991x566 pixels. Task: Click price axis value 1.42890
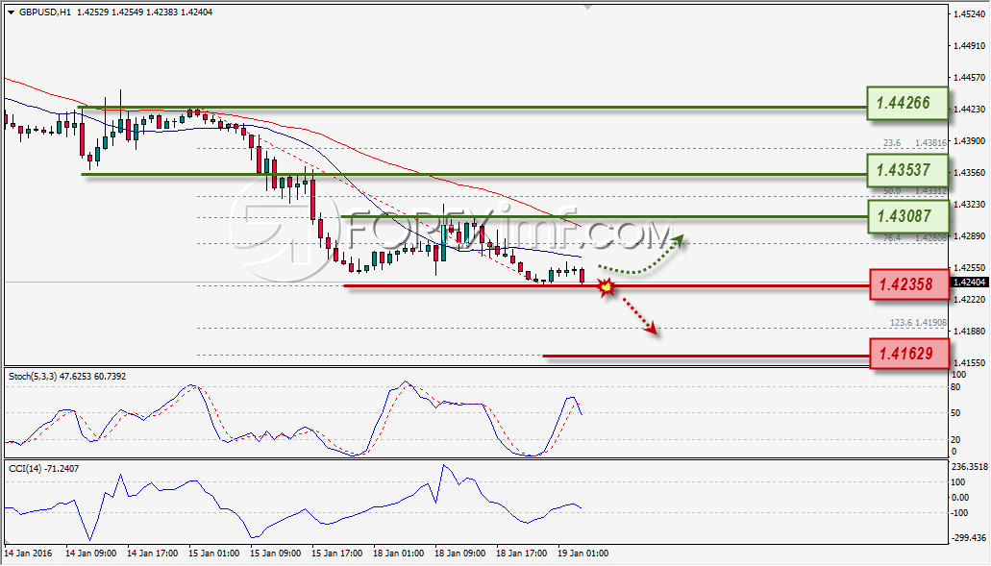[x=970, y=236]
